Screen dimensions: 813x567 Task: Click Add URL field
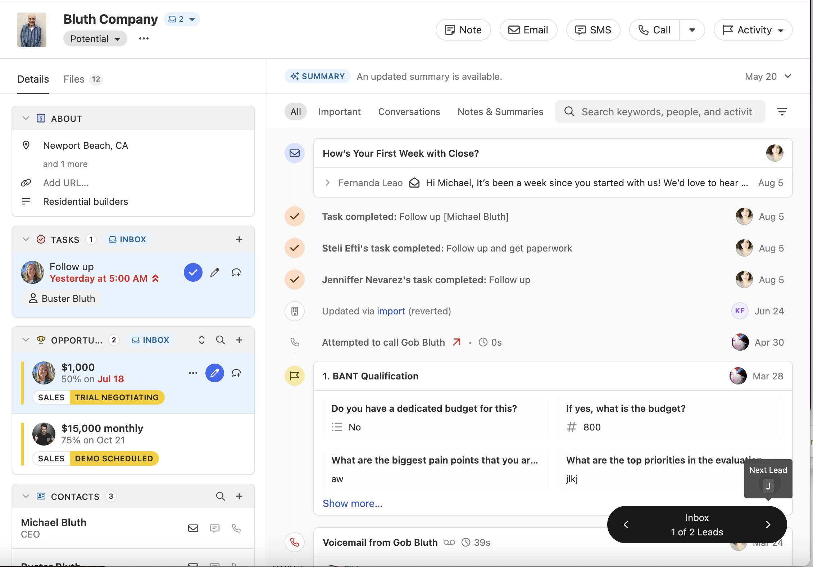(x=66, y=183)
